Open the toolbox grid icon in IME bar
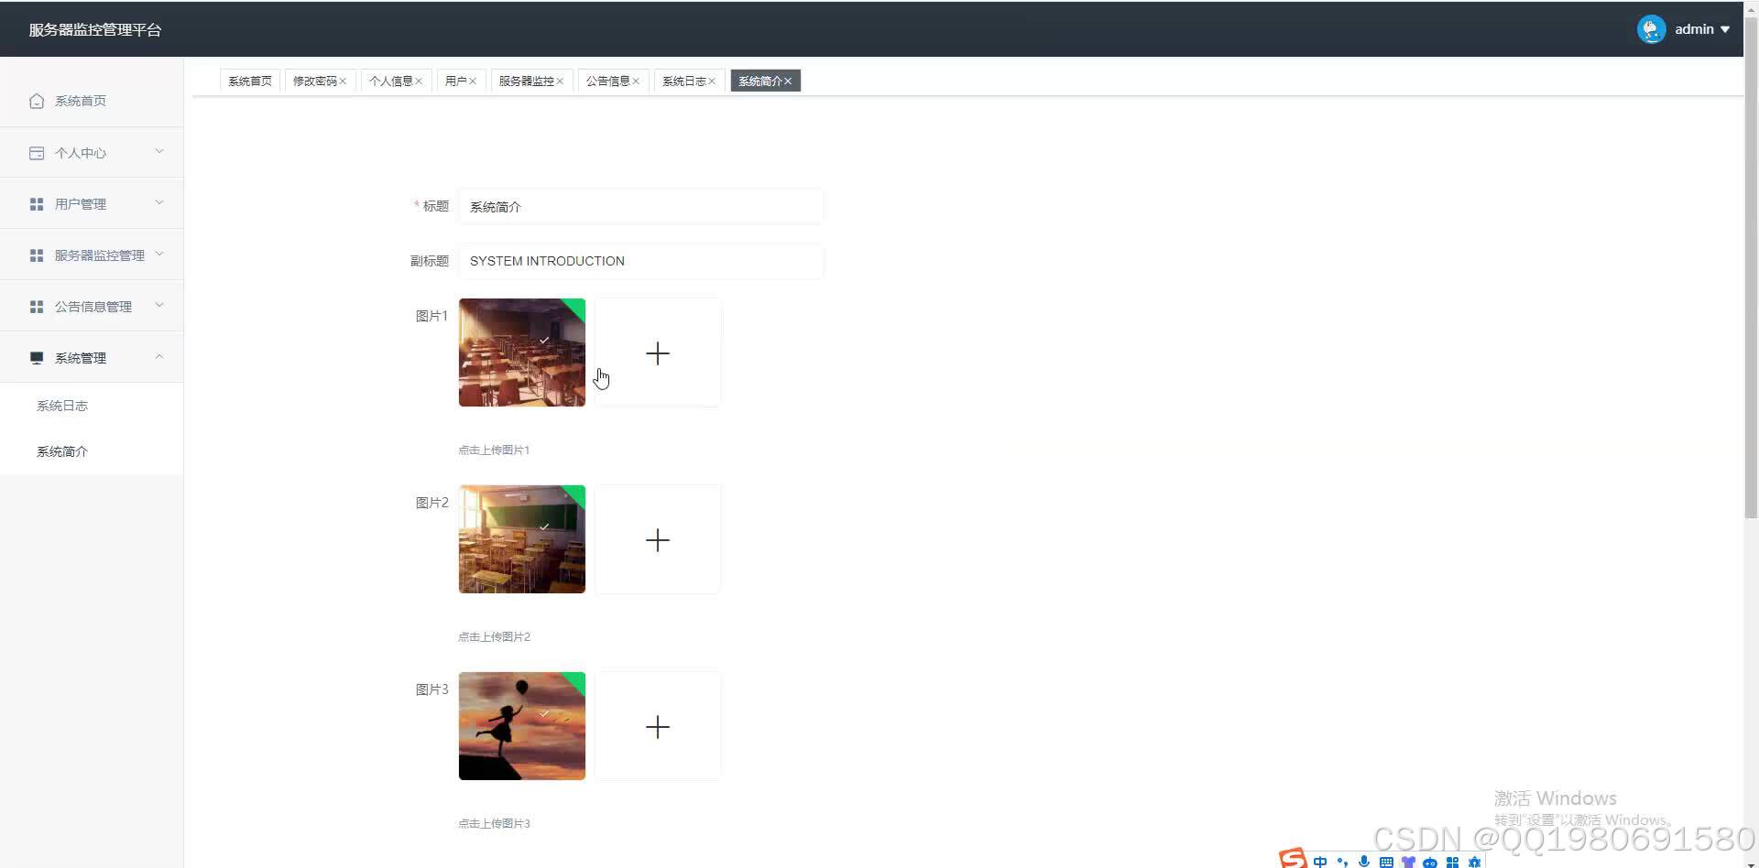The height and width of the screenshot is (868, 1759). (1452, 862)
